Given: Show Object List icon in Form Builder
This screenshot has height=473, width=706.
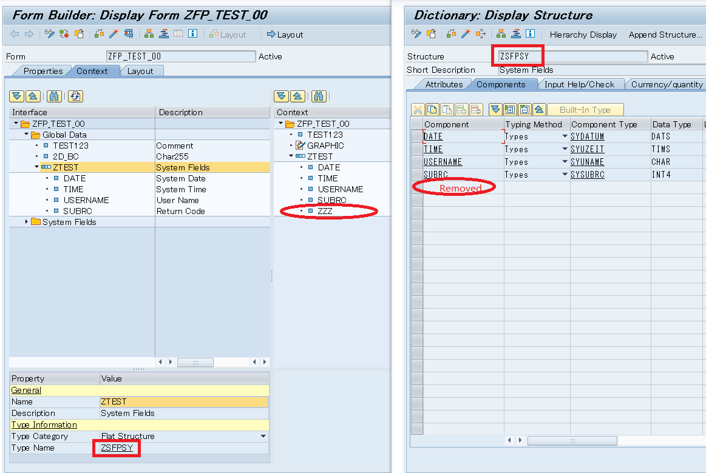Looking at the screenshot, I should tap(164, 34).
